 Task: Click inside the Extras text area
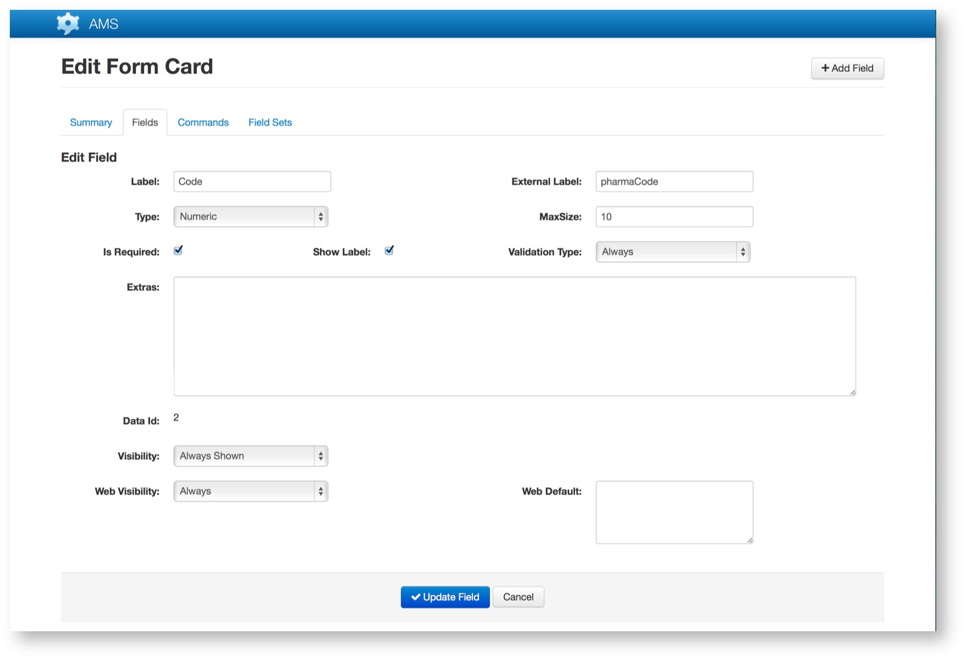514,336
